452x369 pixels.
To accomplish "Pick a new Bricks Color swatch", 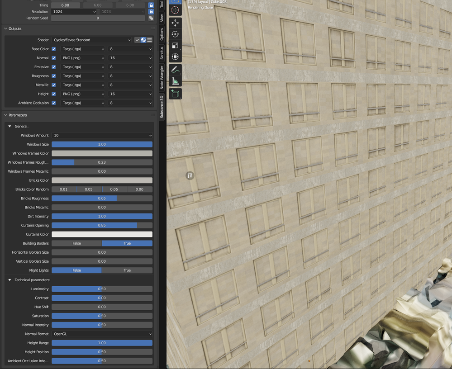I will click(102, 180).
